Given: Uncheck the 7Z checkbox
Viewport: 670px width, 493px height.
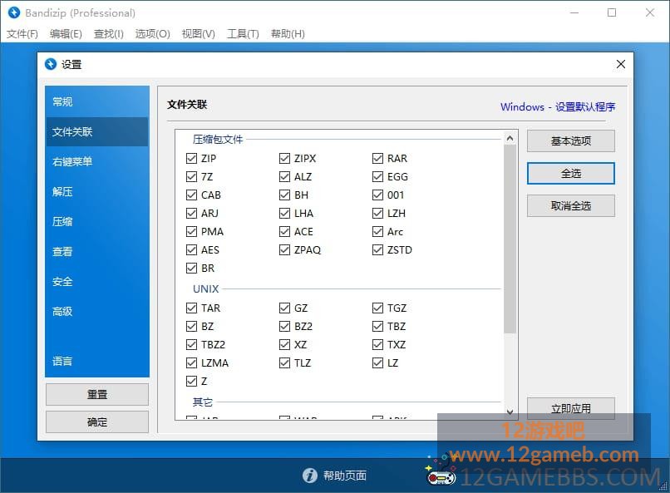Looking at the screenshot, I should point(191,176).
